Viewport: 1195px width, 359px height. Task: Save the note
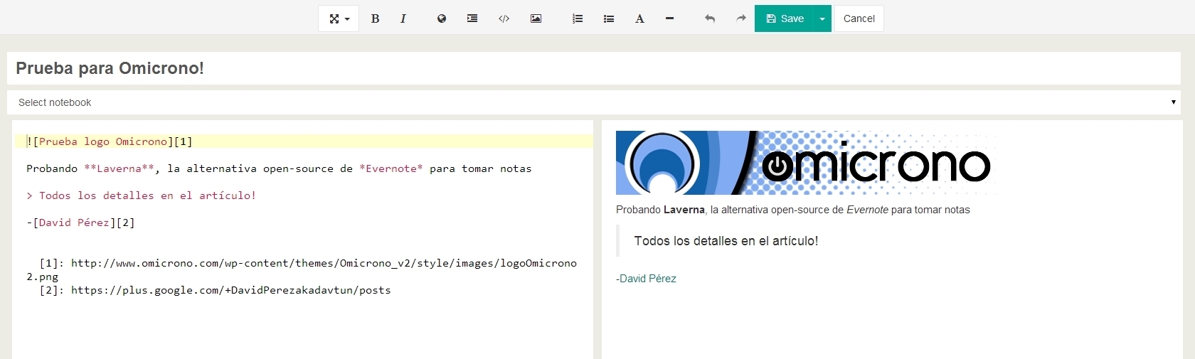click(784, 18)
